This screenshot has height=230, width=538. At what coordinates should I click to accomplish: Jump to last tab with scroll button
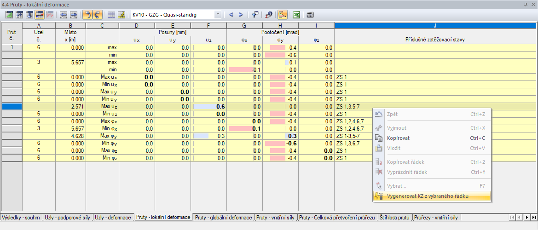[x=534, y=217]
